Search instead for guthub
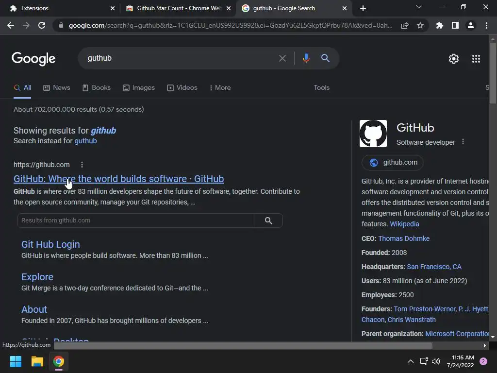The width and height of the screenshot is (497, 373). click(x=85, y=141)
